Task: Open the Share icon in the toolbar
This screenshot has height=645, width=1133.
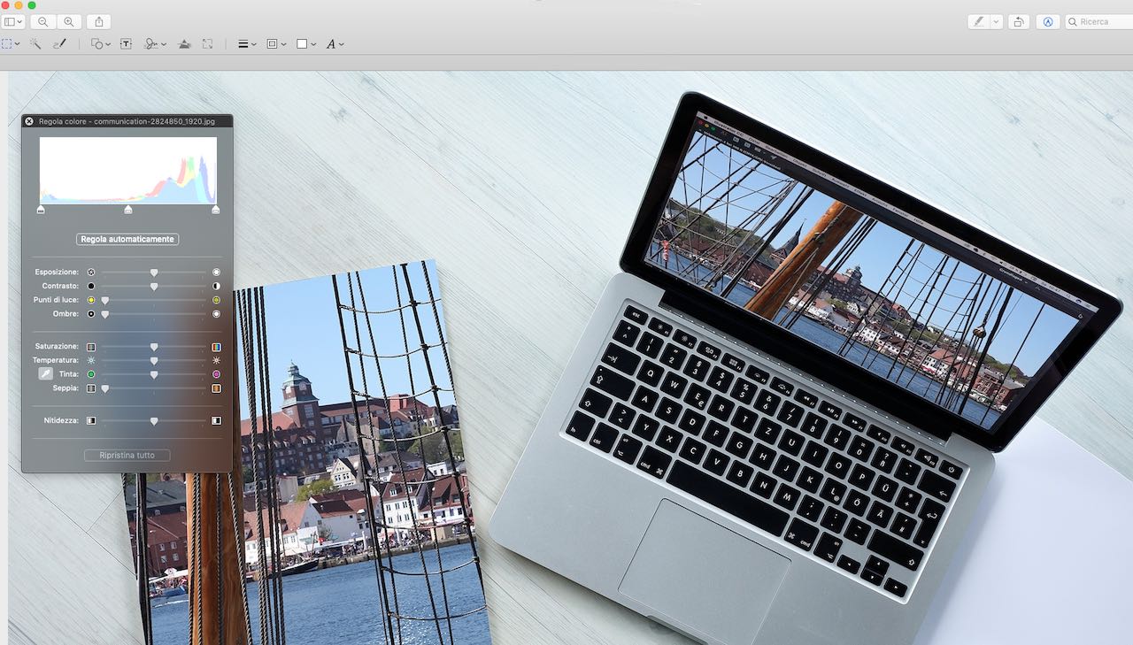Action: click(x=98, y=21)
